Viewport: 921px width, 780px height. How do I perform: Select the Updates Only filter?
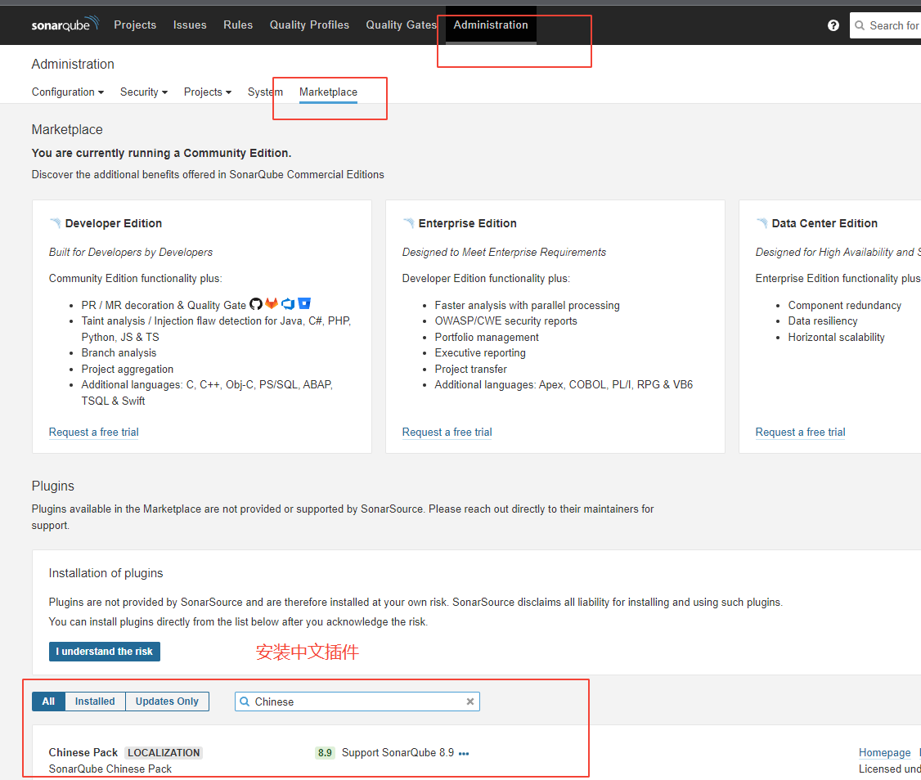coord(167,702)
